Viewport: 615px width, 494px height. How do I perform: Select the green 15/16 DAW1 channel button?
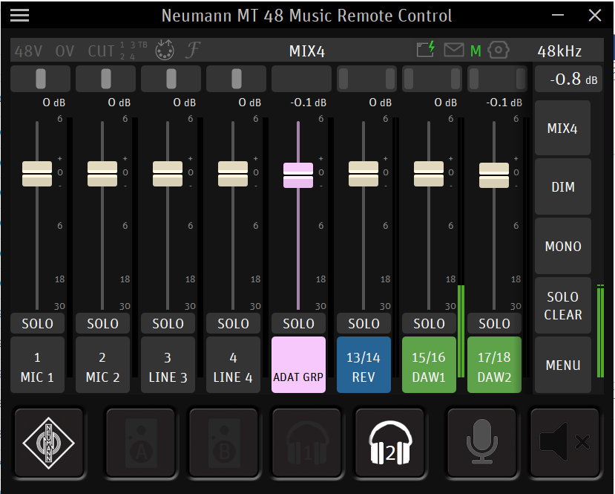pyautogui.click(x=429, y=365)
